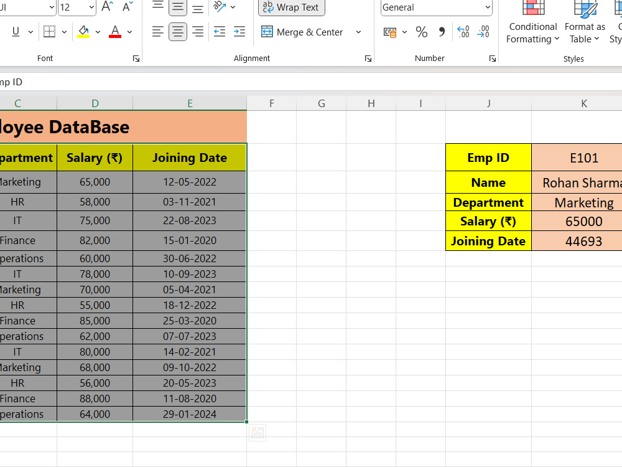Open Font settings dialog launcher
Image resolution: width=622 pixels, height=467 pixels.
[136, 59]
